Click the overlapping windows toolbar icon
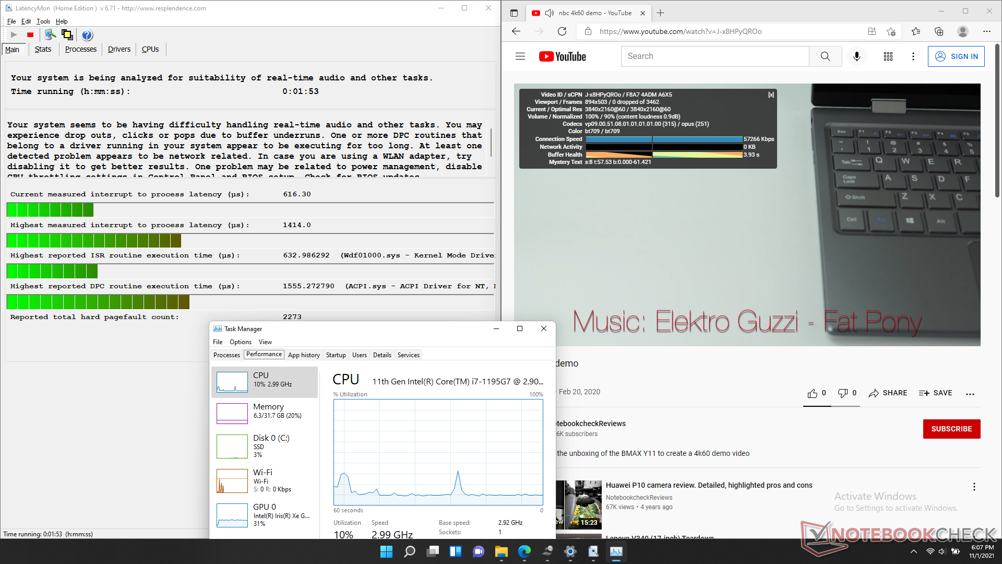 click(67, 35)
